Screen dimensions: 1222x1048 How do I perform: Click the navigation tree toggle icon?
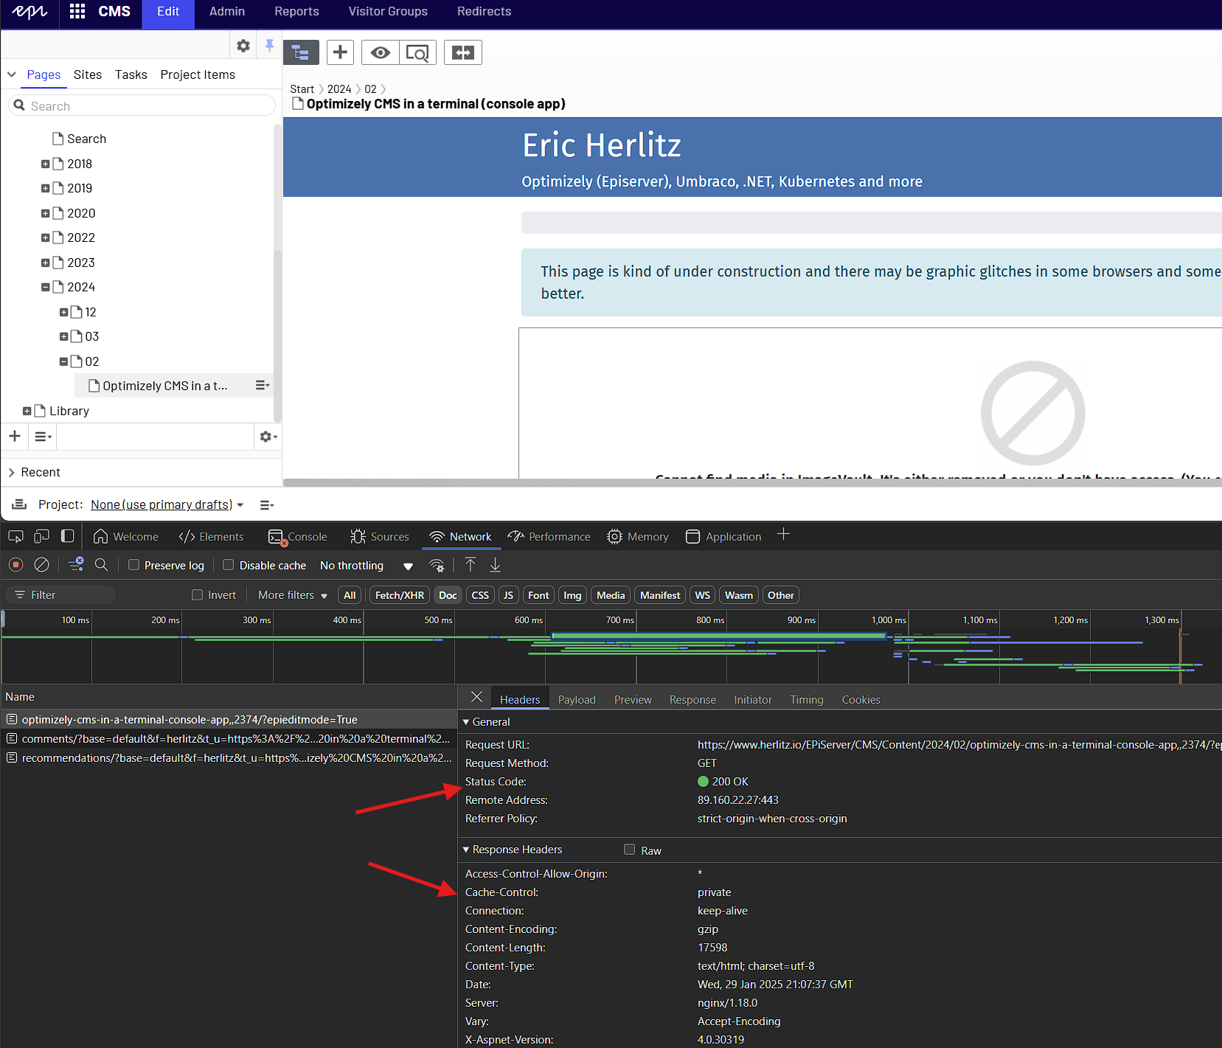tap(301, 52)
